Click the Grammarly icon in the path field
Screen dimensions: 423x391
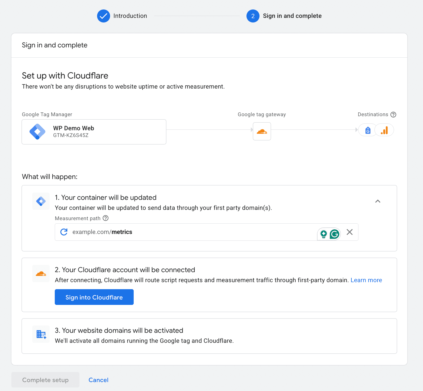(x=335, y=234)
